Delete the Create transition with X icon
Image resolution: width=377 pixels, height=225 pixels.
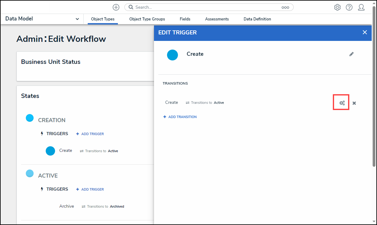[x=354, y=103]
